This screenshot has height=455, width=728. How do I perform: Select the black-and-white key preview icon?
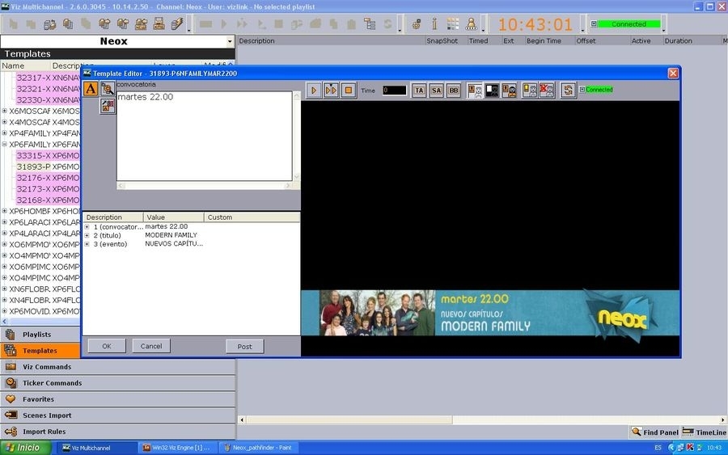(492, 90)
